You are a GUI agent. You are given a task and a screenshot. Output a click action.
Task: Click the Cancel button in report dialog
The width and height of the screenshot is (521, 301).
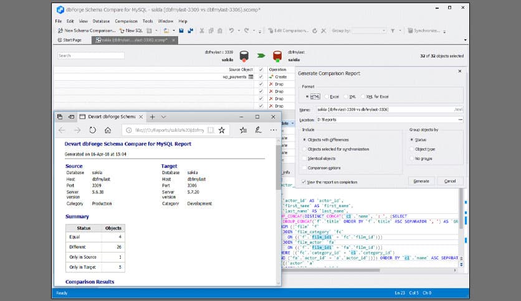point(450,182)
